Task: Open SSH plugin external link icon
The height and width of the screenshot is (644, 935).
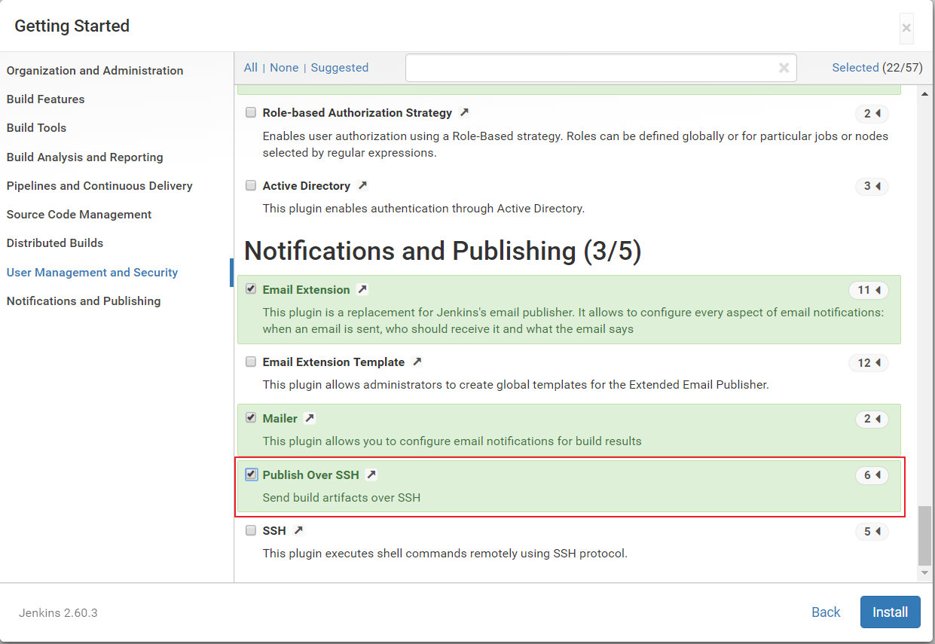Action: [x=298, y=530]
